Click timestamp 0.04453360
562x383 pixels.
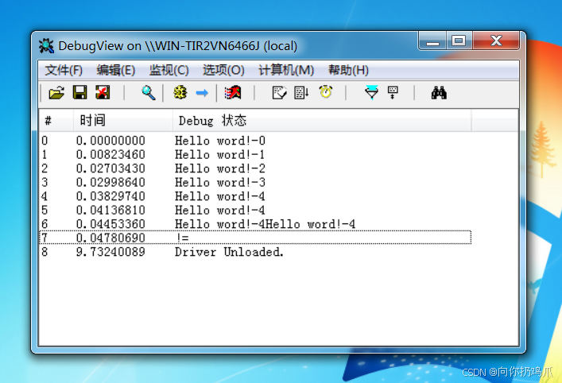[110, 224]
